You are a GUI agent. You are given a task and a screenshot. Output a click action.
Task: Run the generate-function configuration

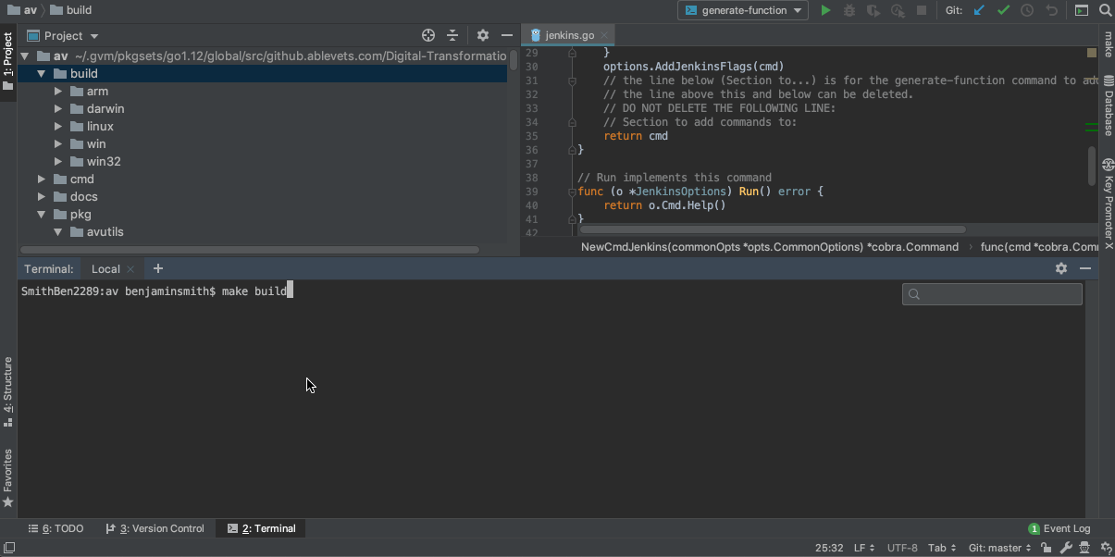(x=825, y=10)
